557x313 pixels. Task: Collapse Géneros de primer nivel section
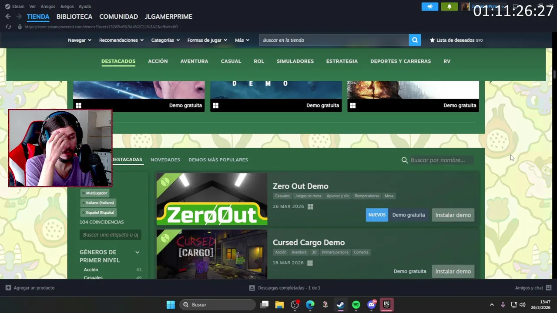click(138, 252)
